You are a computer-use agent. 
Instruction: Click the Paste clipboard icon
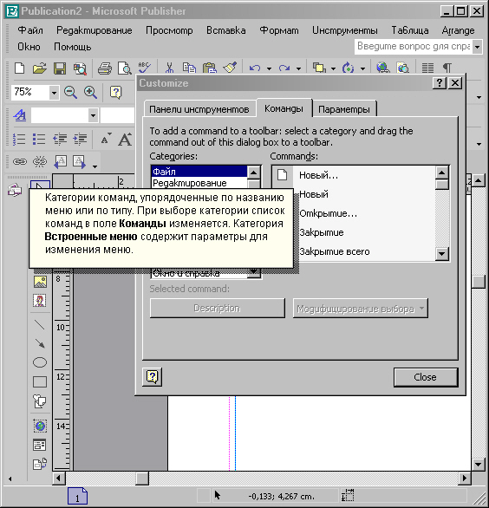(210, 68)
